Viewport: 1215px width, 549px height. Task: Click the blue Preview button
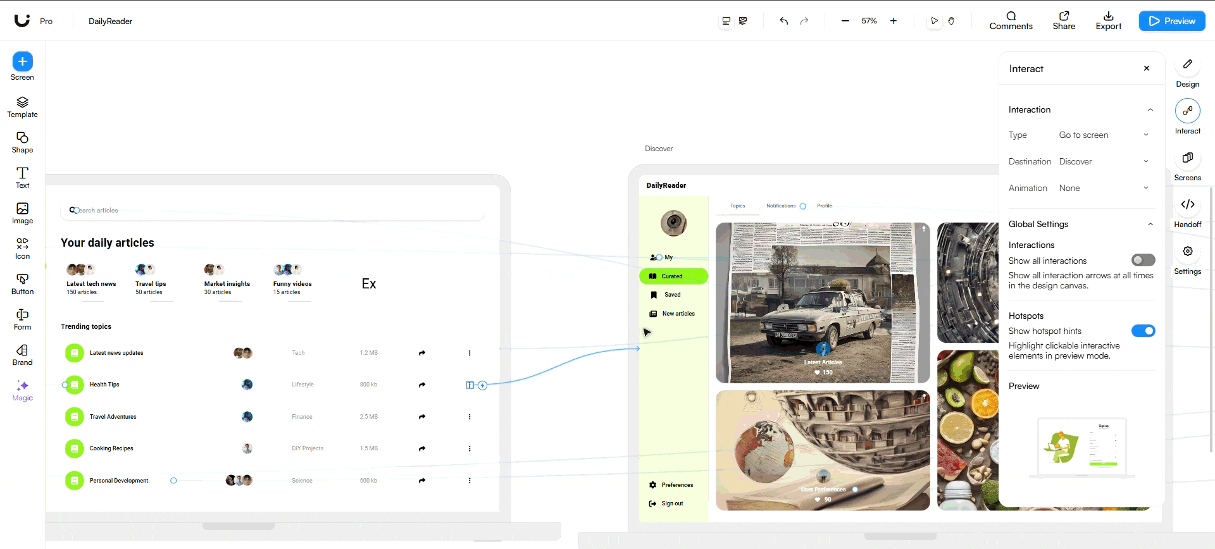tap(1171, 21)
